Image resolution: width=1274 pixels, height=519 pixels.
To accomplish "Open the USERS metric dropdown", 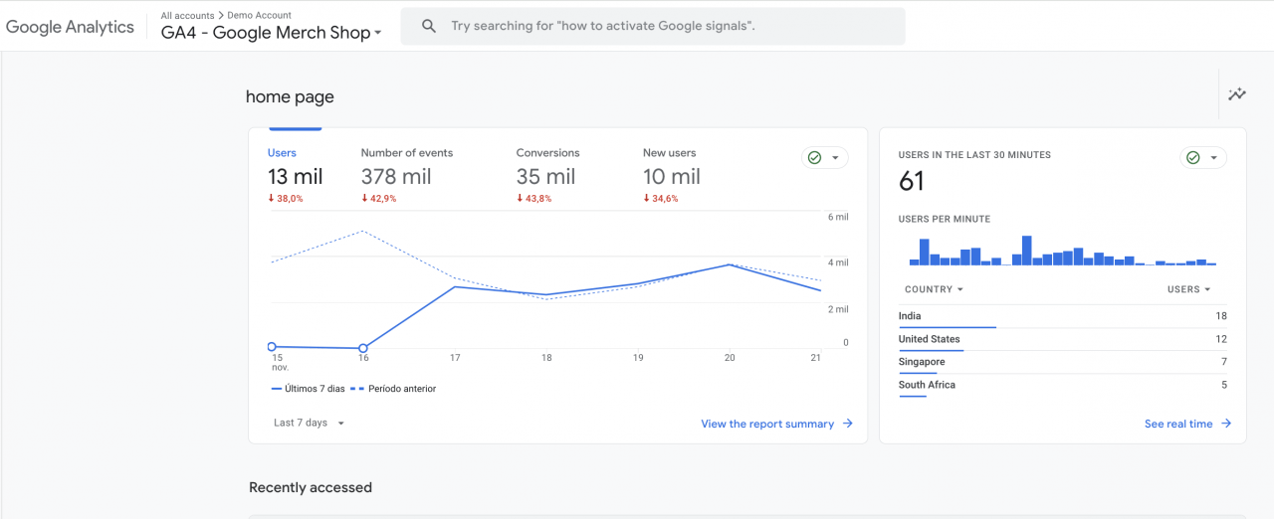I will [1188, 289].
